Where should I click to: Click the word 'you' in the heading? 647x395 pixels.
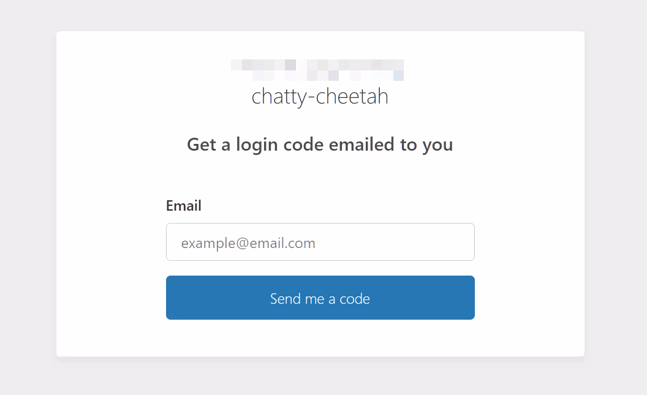click(x=437, y=145)
